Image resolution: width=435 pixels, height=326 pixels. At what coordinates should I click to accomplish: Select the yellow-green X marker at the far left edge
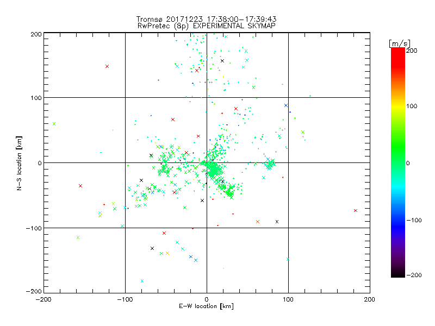point(54,124)
